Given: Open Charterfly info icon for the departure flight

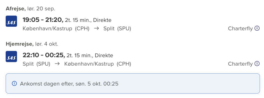Looking at the screenshot, I should click(257, 28).
